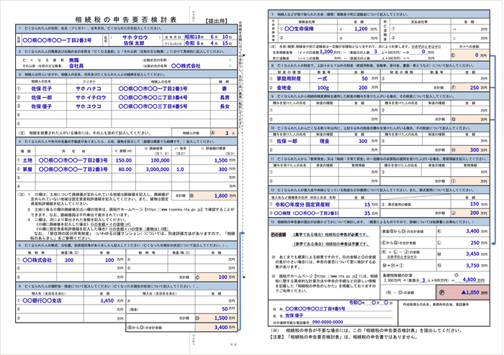Viewport: 504px width, 355px height.
Task: Click the deceased's name 佐保 太郎
Action: click(134, 43)
